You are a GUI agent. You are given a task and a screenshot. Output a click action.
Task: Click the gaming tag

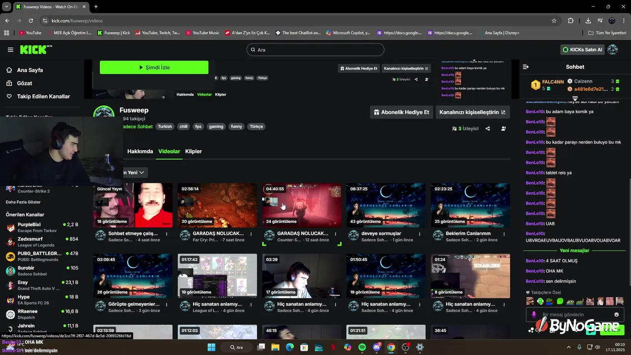(x=216, y=127)
